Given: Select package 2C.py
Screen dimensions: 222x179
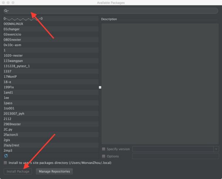Looking at the screenshot, I should click(51, 129).
